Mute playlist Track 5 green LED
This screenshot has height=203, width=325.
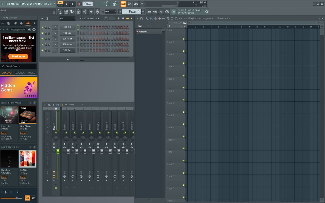pos(183,88)
